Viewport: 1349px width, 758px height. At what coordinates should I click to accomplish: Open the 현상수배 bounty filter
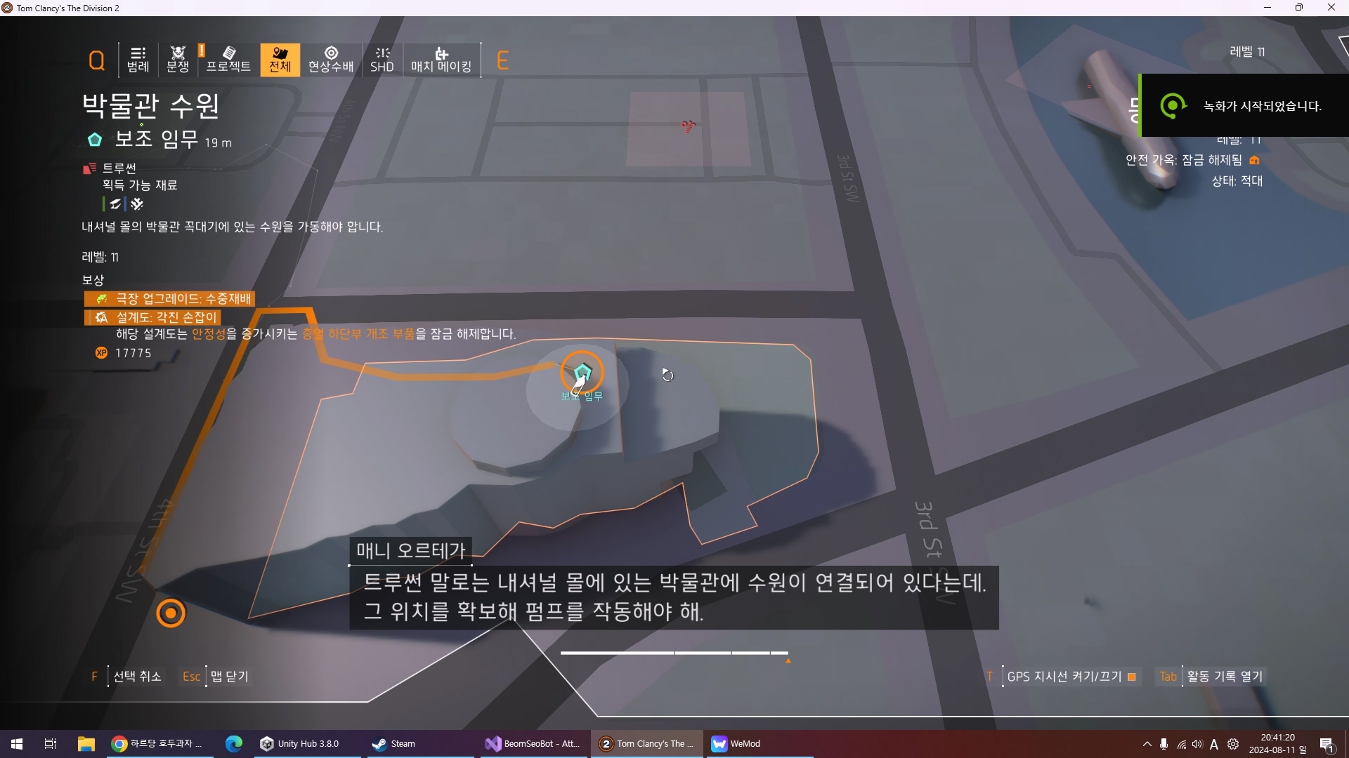pos(331,60)
